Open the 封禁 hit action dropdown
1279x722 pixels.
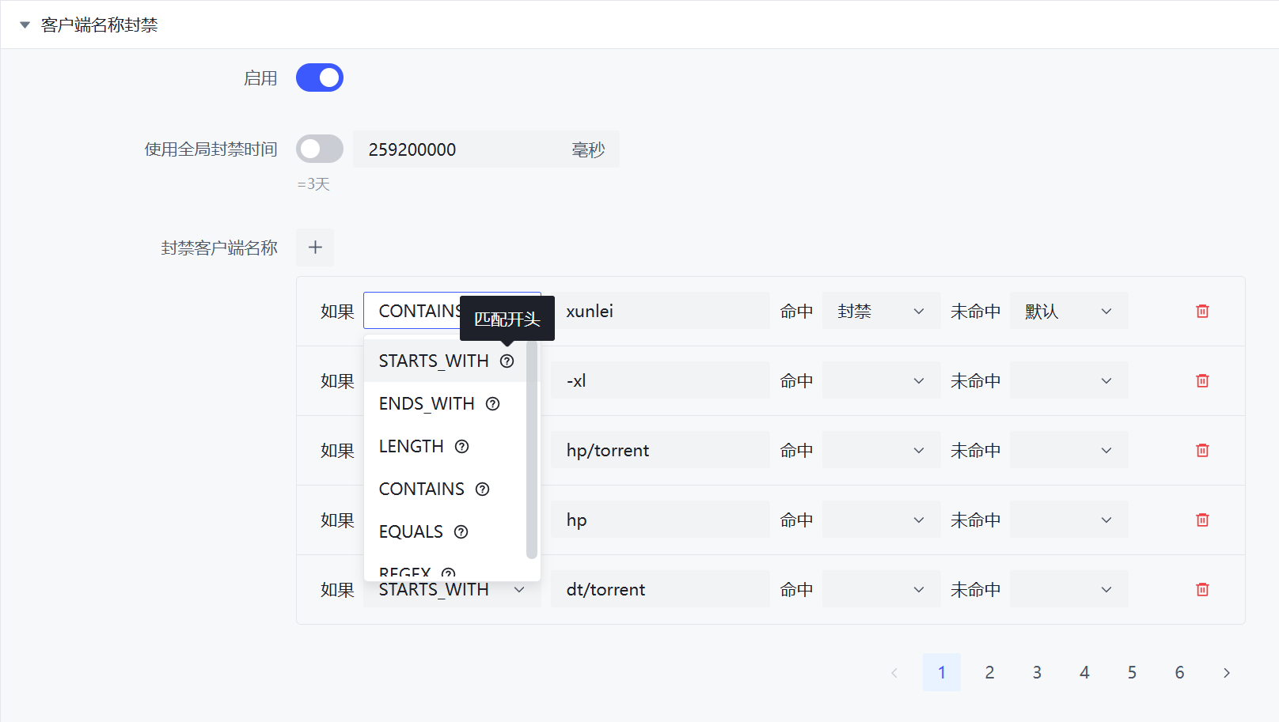(x=880, y=312)
